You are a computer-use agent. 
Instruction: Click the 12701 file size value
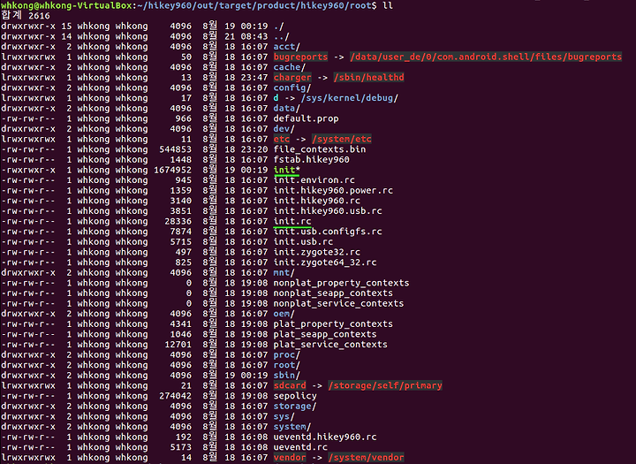[178, 345]
